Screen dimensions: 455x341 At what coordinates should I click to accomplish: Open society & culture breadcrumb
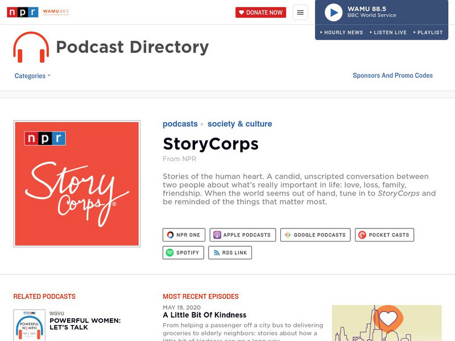[x=239, y=124]
